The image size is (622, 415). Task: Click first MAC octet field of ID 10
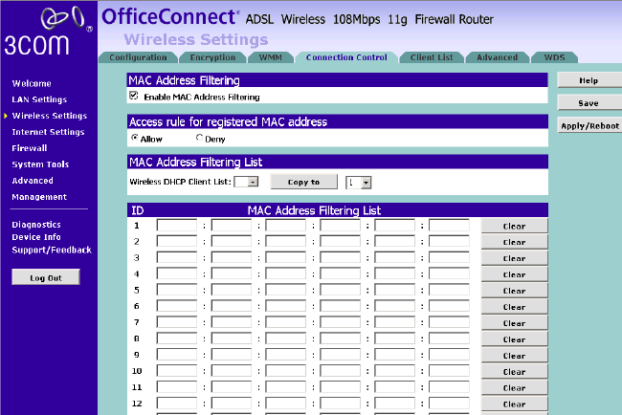click(x=177, y=371)
